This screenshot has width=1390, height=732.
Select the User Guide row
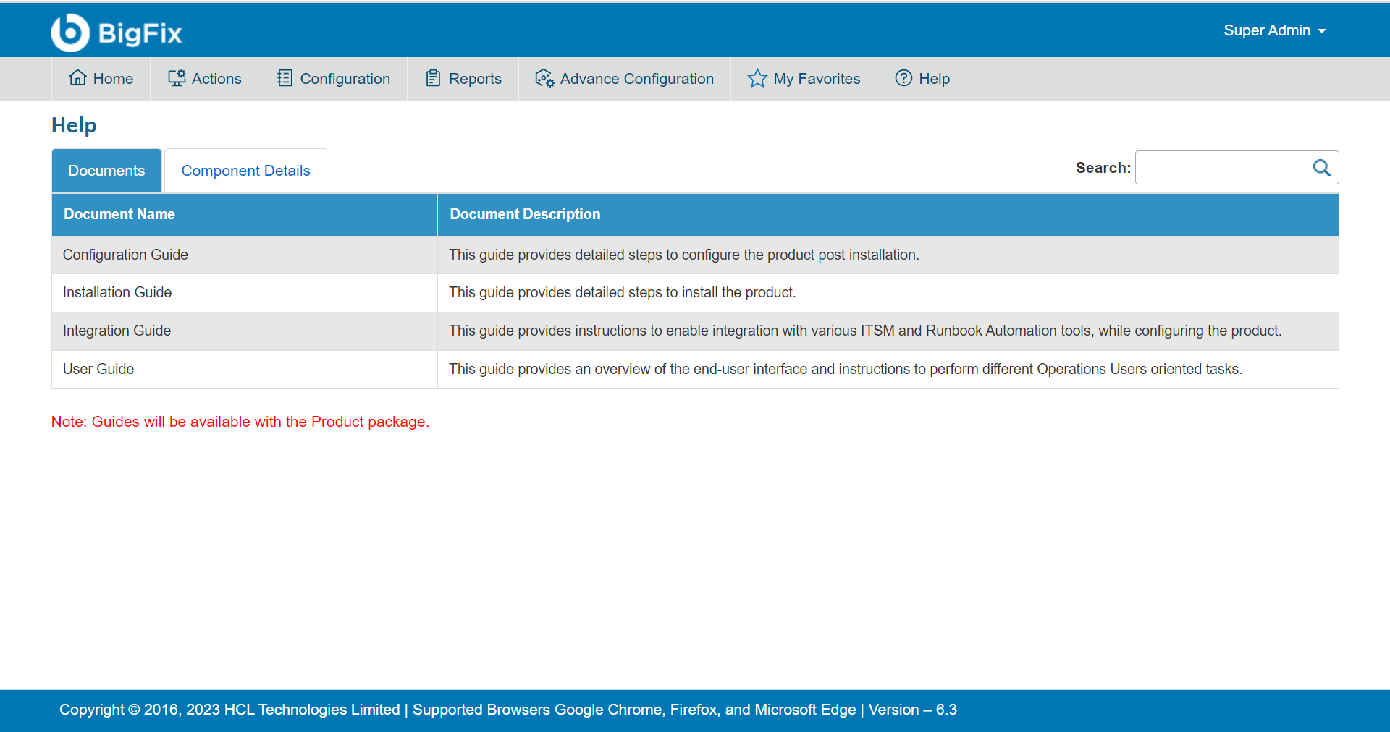(x=695, y=370)
